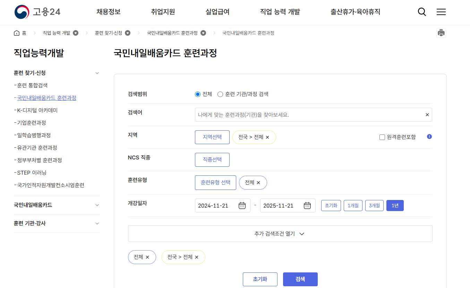Screen dimensions: 470x288
Task: Expand the 국민내일배움카드 sidebar section
Action: click(x=97, y=205)
